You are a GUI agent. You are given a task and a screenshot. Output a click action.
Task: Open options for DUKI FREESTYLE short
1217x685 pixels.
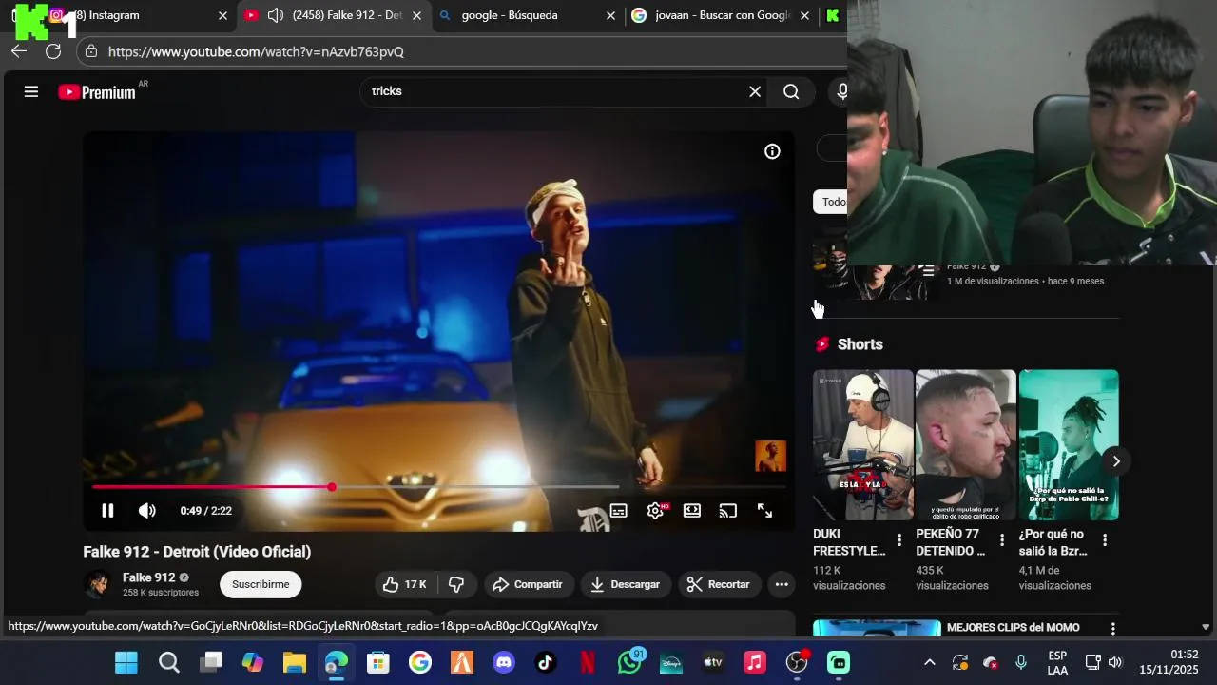(x=899, y=540)
